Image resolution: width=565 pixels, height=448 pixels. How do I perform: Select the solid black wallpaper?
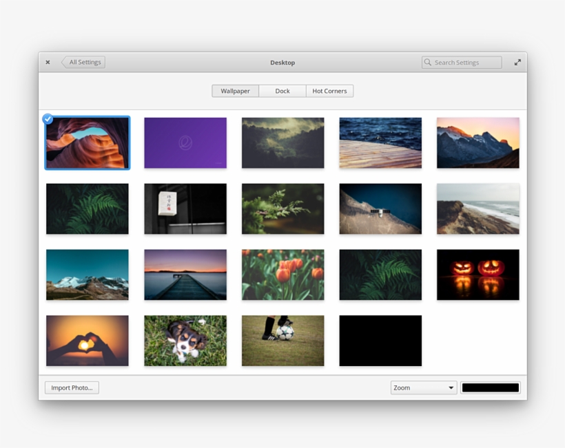point(380,341)
